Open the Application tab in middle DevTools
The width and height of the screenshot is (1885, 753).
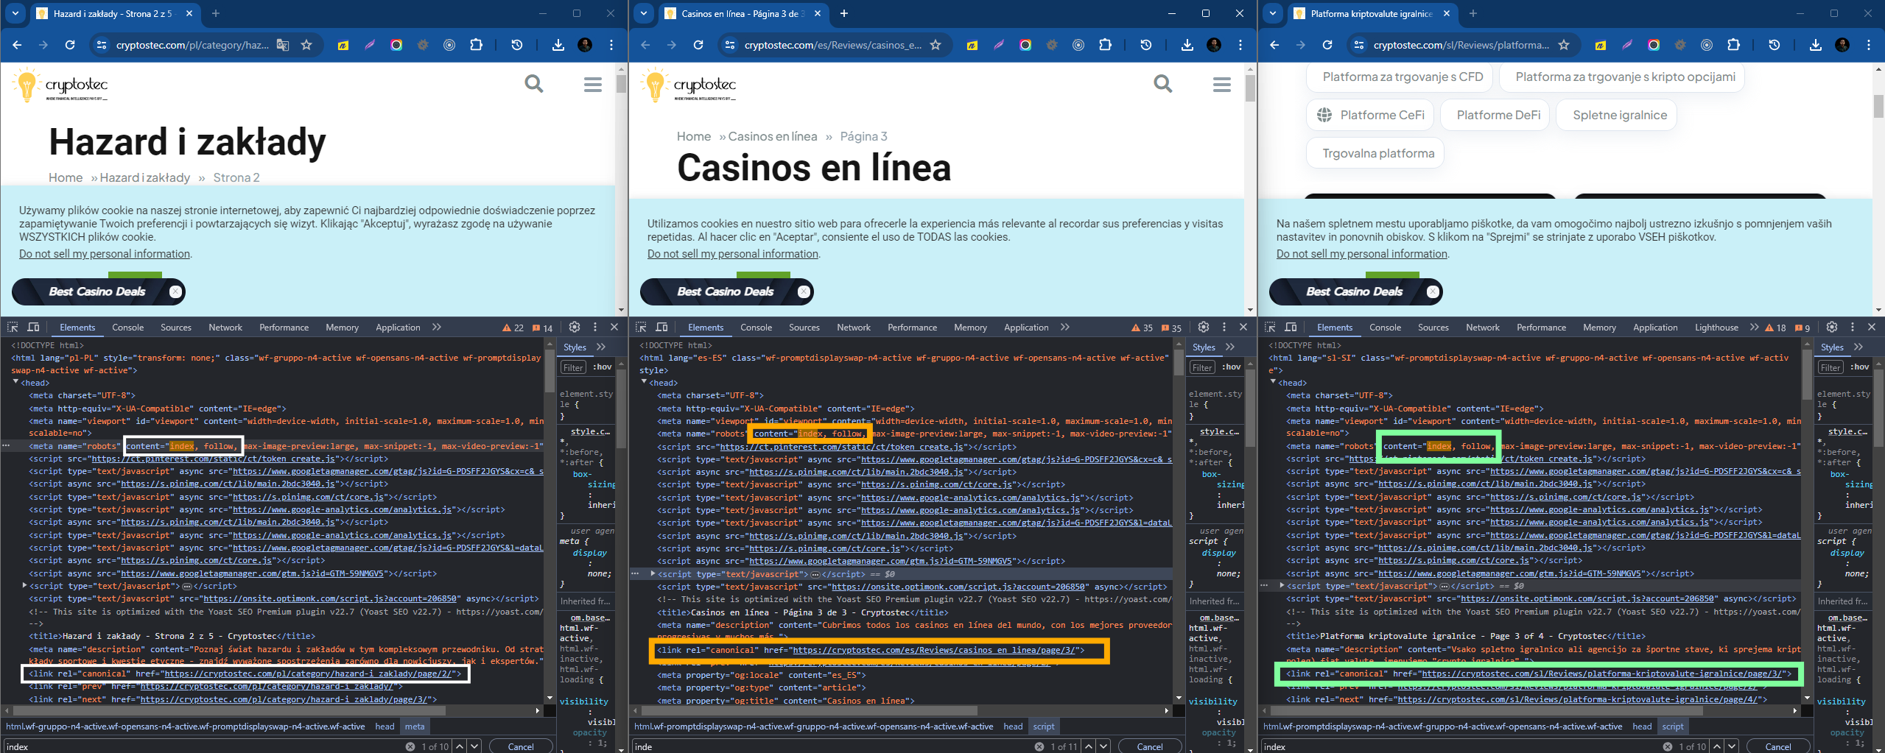pos(1026,328)
